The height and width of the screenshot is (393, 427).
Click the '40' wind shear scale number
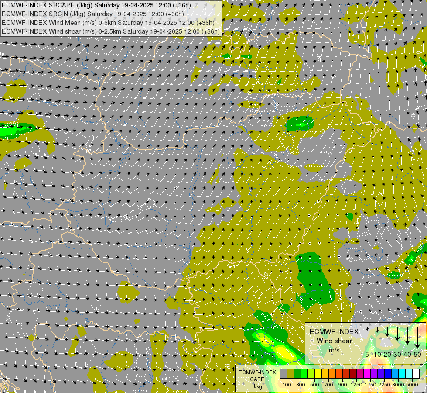(x=407, y=354)
